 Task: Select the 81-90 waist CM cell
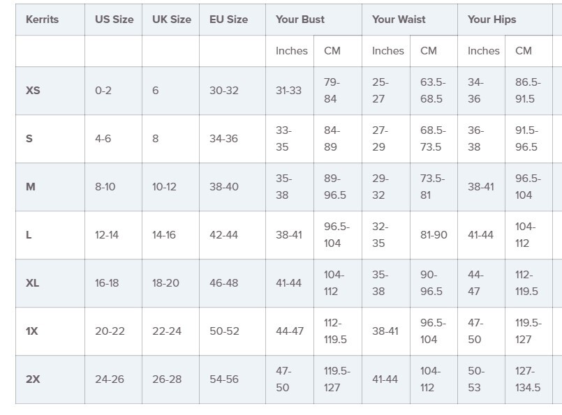click(434, 235)
